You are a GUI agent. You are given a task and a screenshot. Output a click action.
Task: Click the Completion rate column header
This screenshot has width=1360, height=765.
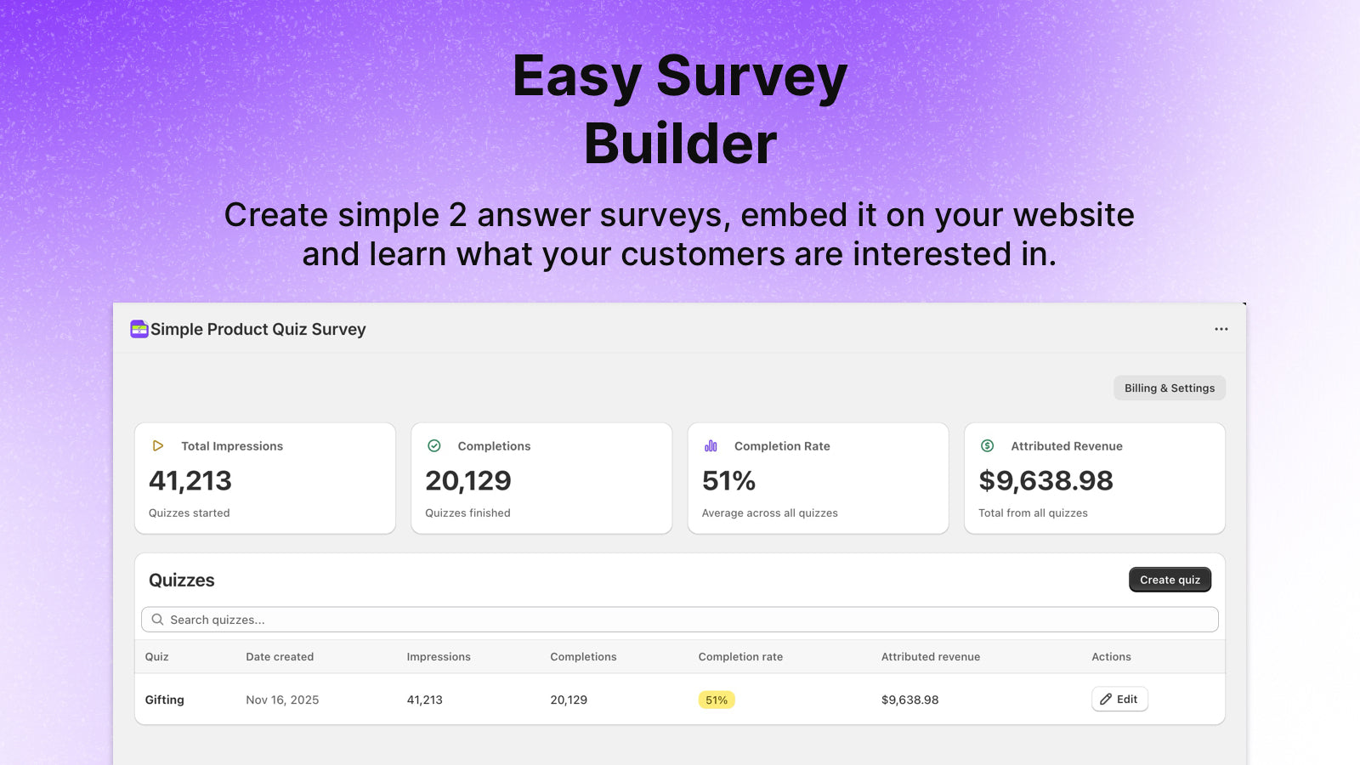point(740,656)
